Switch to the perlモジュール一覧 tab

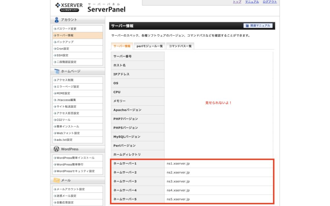[x=150, y=46]
